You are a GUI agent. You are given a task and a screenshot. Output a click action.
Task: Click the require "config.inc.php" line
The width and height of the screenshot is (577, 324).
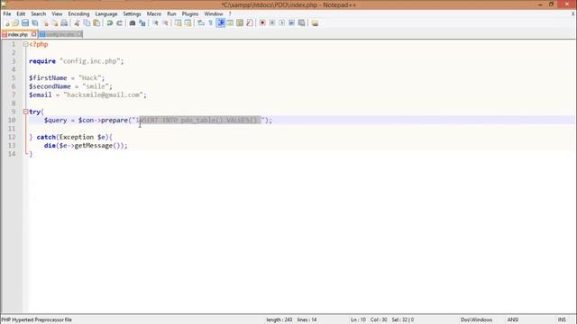coord(76,61)
